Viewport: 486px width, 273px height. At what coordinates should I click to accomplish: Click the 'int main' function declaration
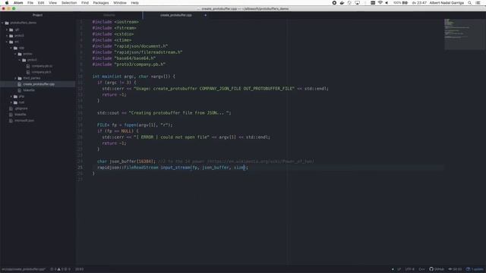[x=134, y=77]
